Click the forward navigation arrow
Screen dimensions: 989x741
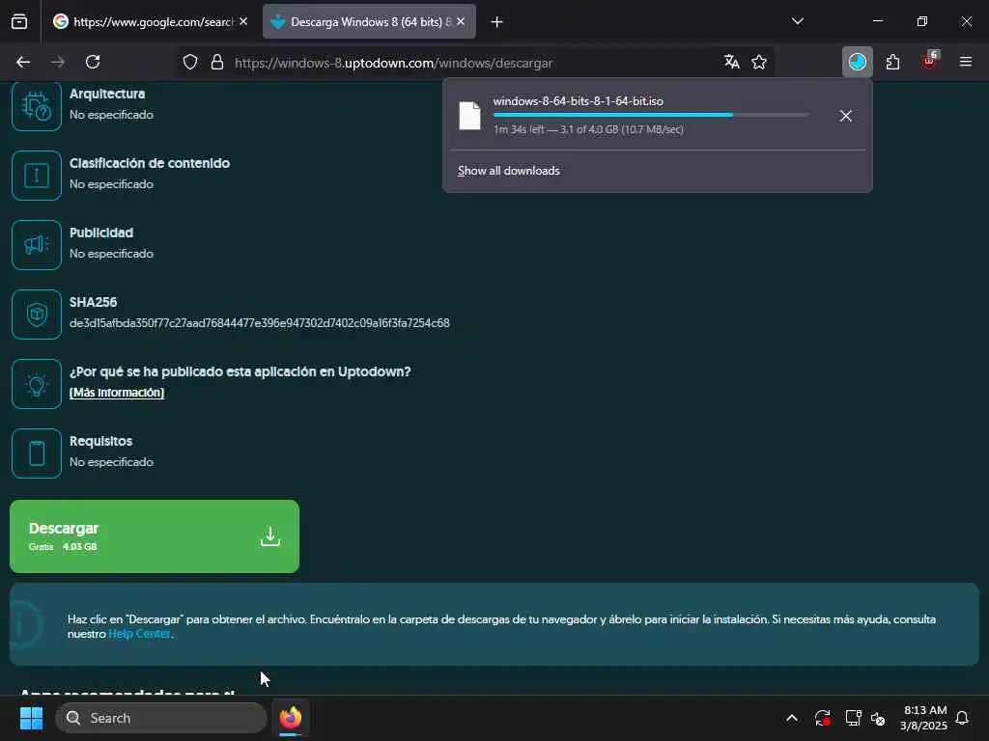[x=58, y=62]
